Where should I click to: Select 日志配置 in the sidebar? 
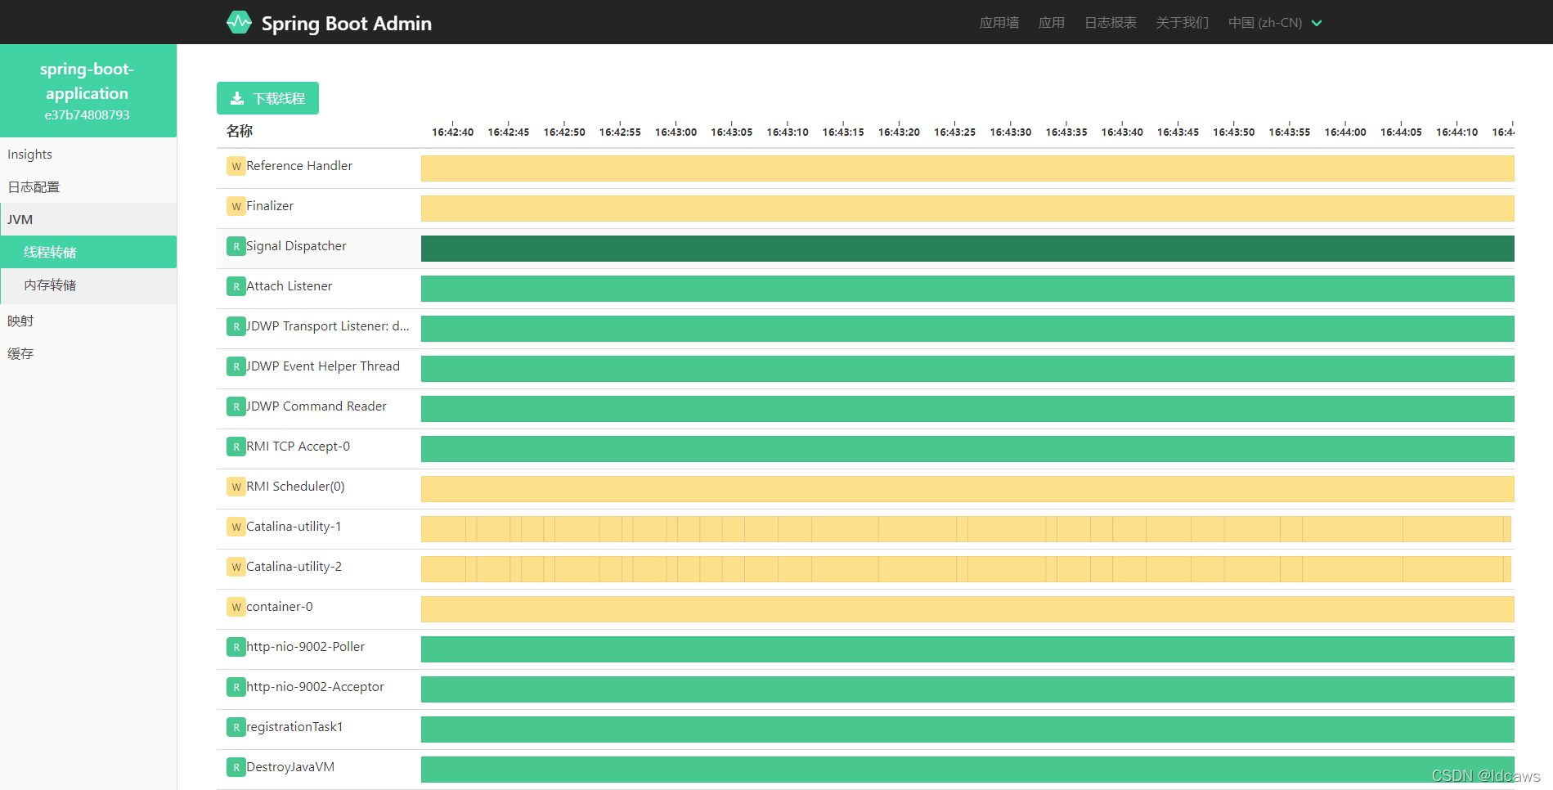click(88, 186)
